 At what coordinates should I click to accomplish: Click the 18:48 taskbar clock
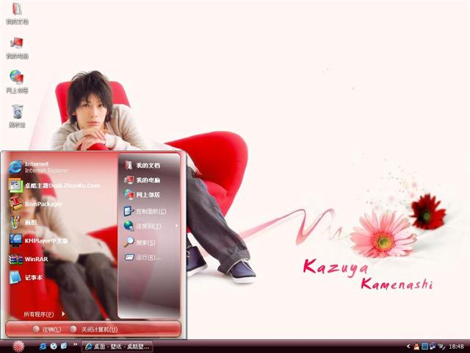pos(456,346)
